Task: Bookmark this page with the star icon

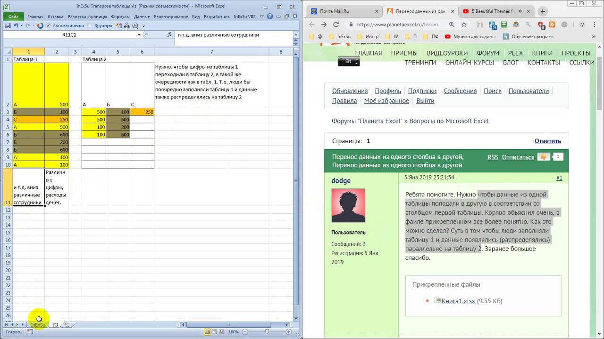Action: click(464, 24)
